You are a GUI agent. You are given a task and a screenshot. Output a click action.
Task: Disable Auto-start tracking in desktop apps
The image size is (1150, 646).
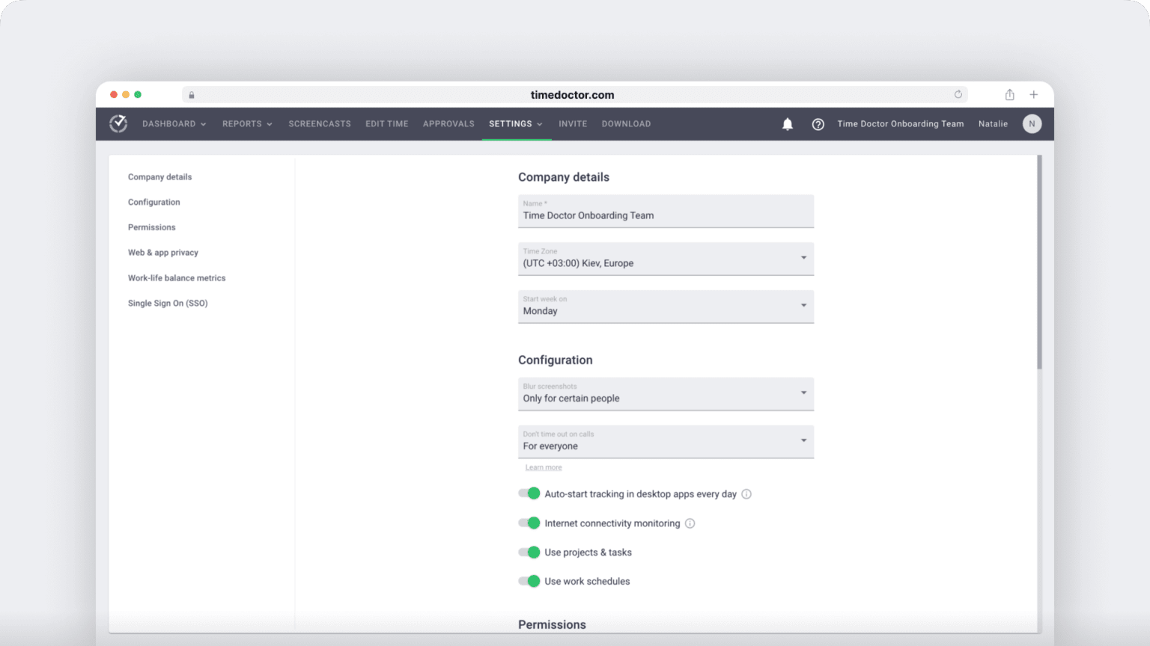click(529, 493)
